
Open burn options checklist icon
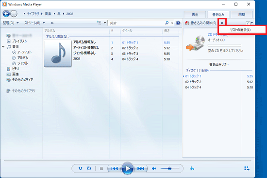point(248,23)
